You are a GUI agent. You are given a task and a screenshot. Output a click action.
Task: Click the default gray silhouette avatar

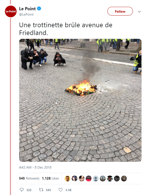[x=96, y=179]
